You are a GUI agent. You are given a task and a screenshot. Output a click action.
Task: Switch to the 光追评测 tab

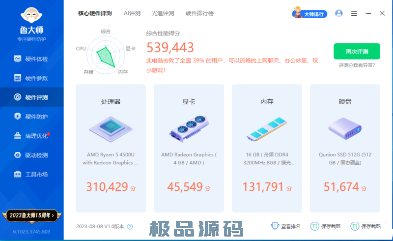163,13
